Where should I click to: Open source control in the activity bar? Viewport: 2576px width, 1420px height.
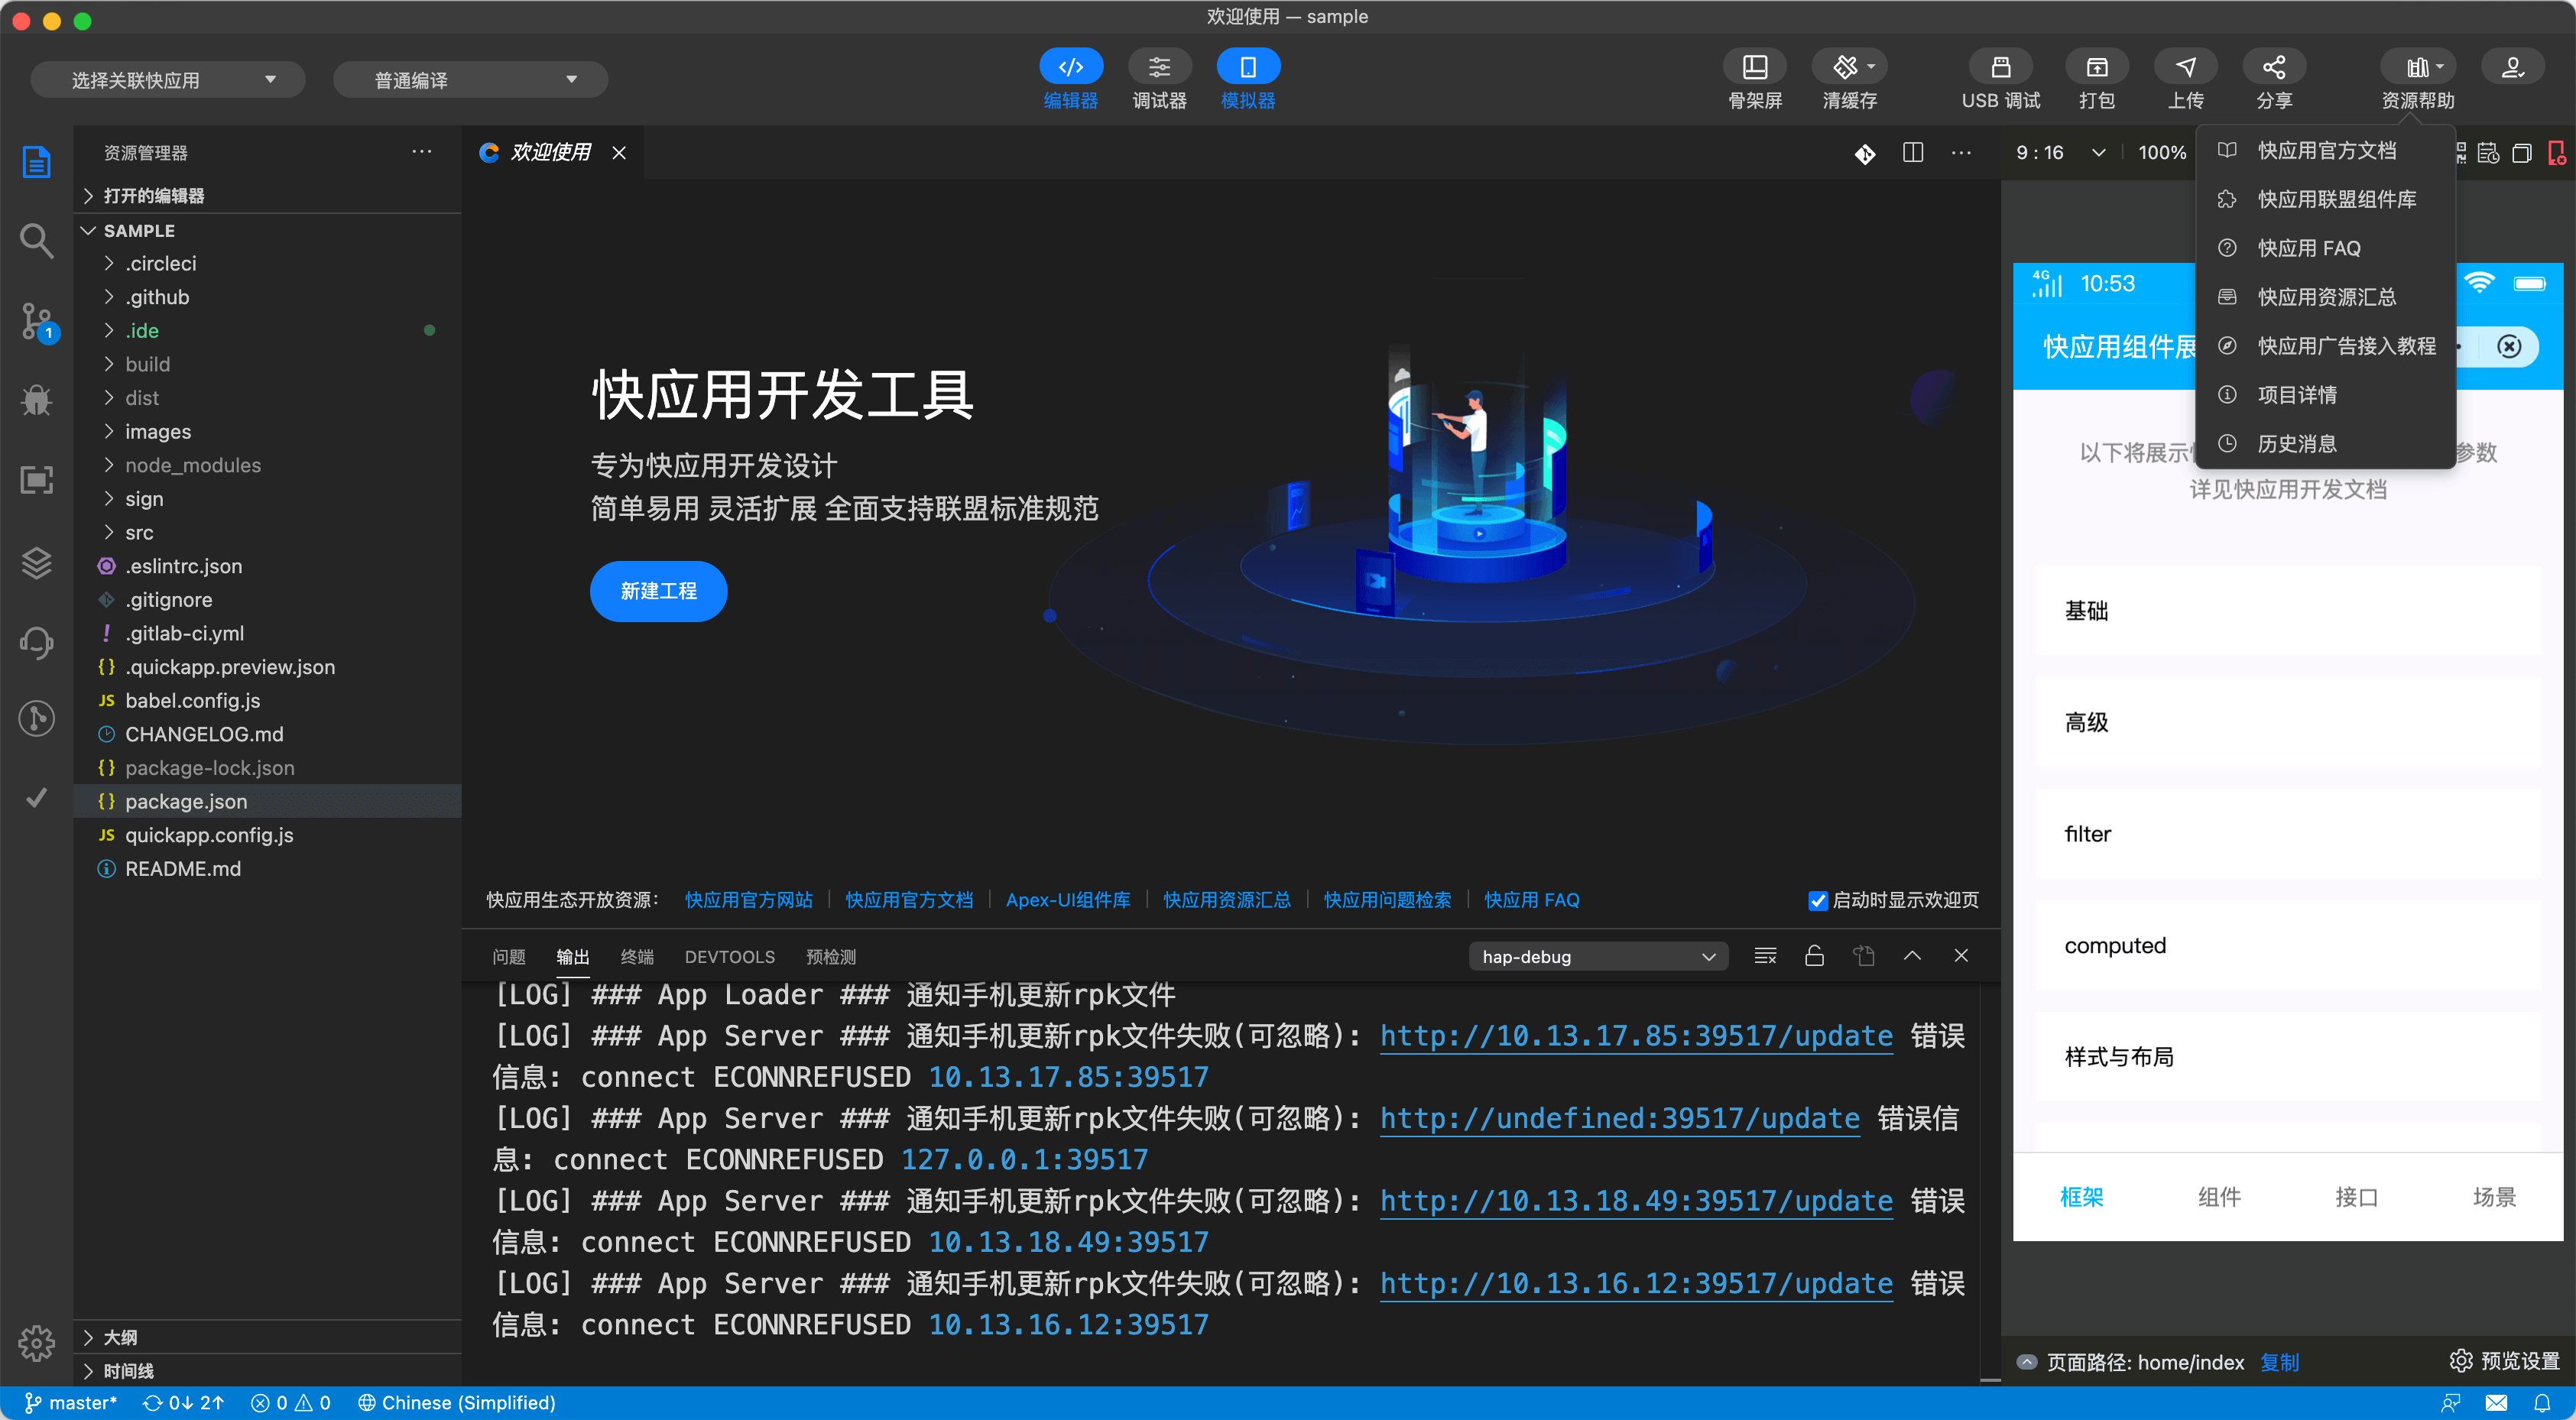(36, 322)
